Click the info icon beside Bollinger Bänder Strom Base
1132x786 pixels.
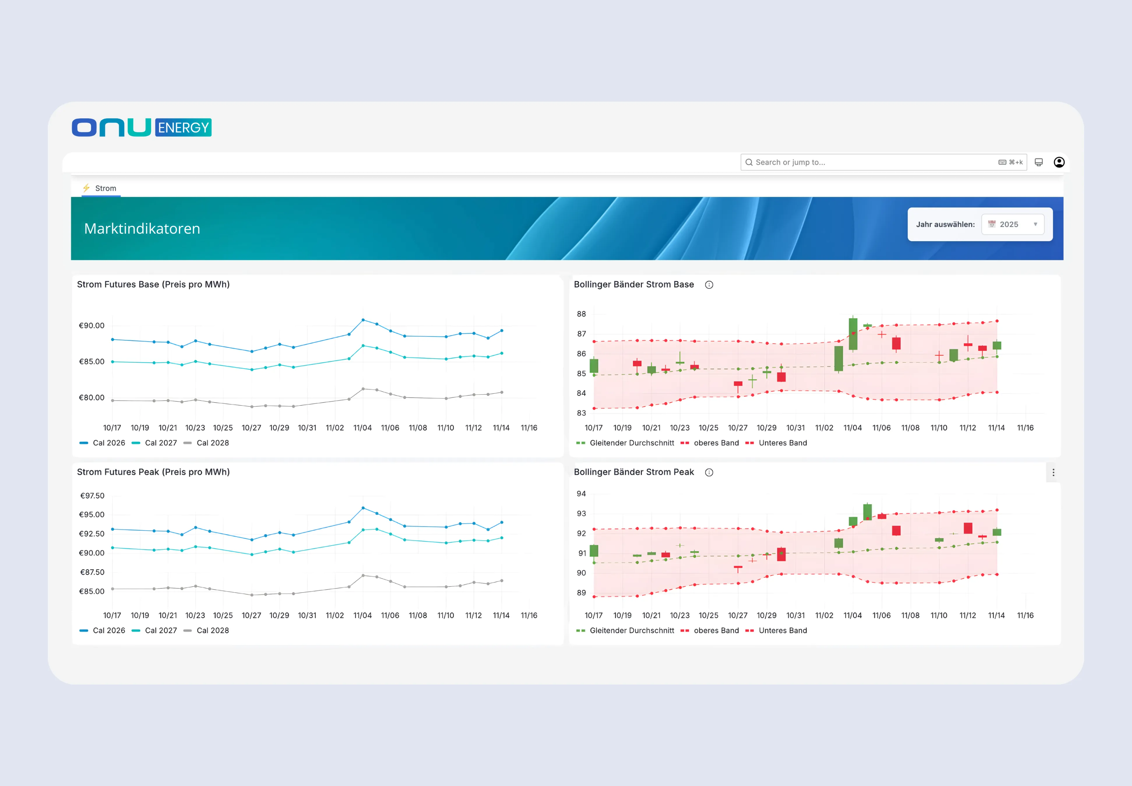pos(709,285)
